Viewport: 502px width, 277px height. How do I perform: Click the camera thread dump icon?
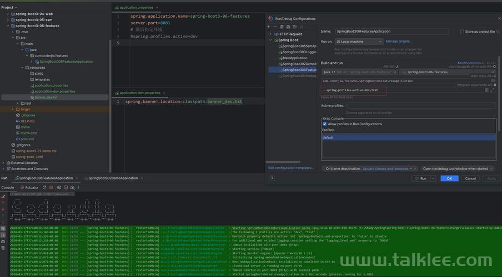tap(59, 188)
